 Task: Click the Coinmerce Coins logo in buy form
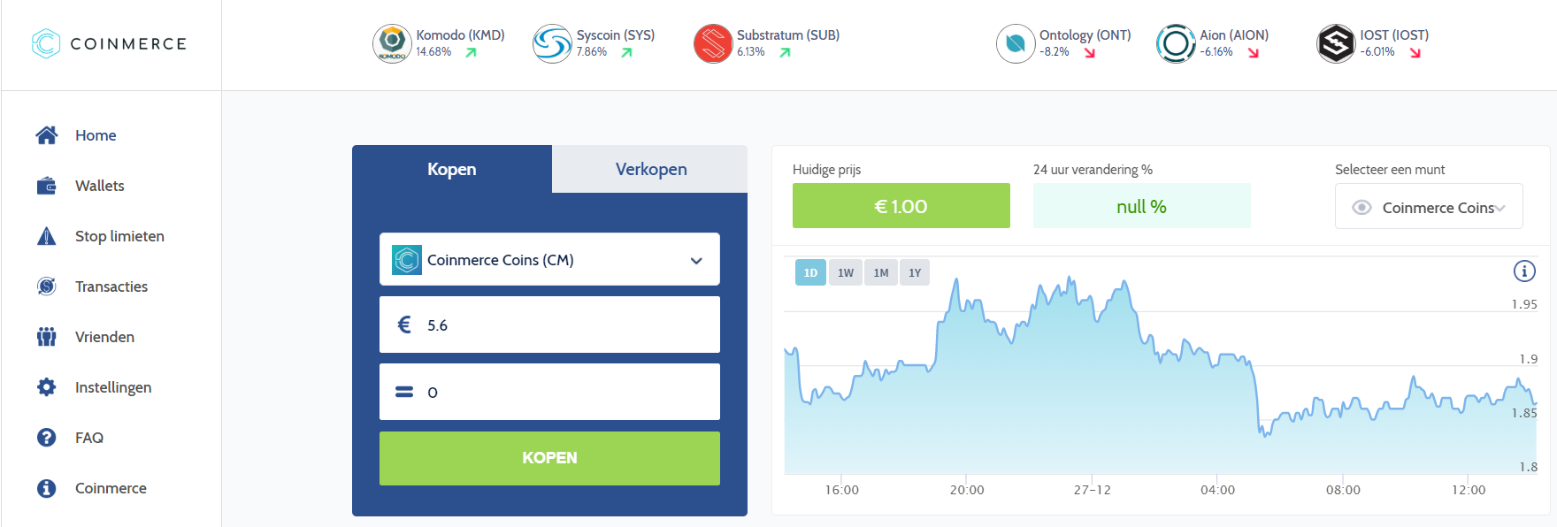click(x=407, y=260)
